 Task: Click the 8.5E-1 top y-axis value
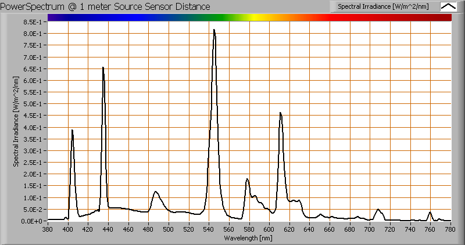(31, 22)
